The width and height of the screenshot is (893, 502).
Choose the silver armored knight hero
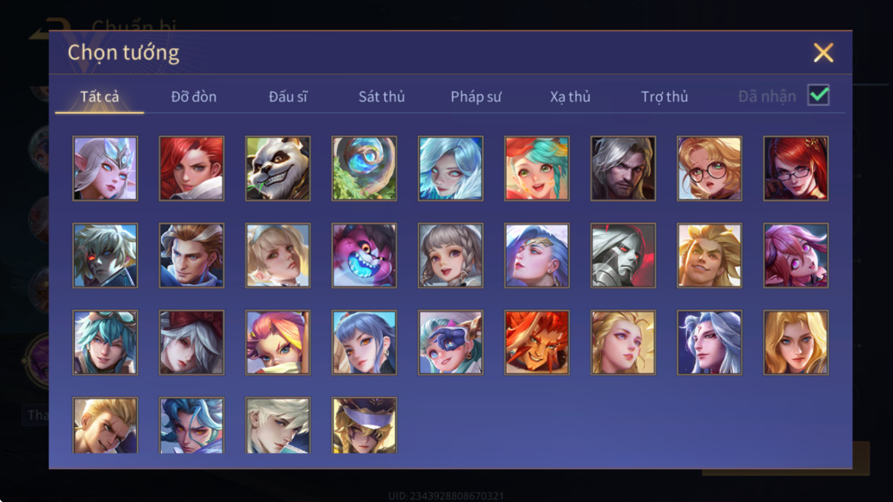623,256
